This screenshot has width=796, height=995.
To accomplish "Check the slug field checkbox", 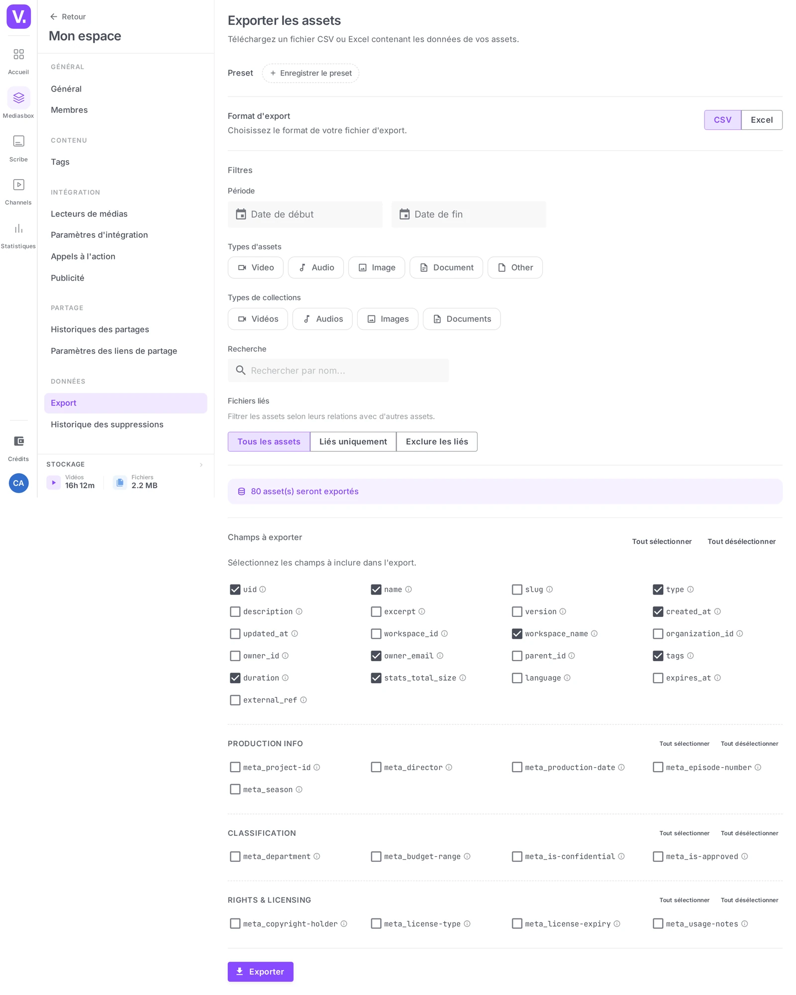I will coord(517,590).
